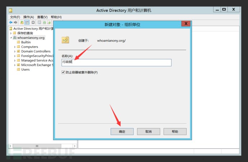Screen dimensions: 248x162
Task: Select the 保存的查询 tree item
Action: 25,33
